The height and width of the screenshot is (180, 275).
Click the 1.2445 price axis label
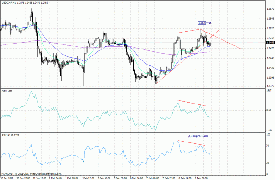click(270, 58)
